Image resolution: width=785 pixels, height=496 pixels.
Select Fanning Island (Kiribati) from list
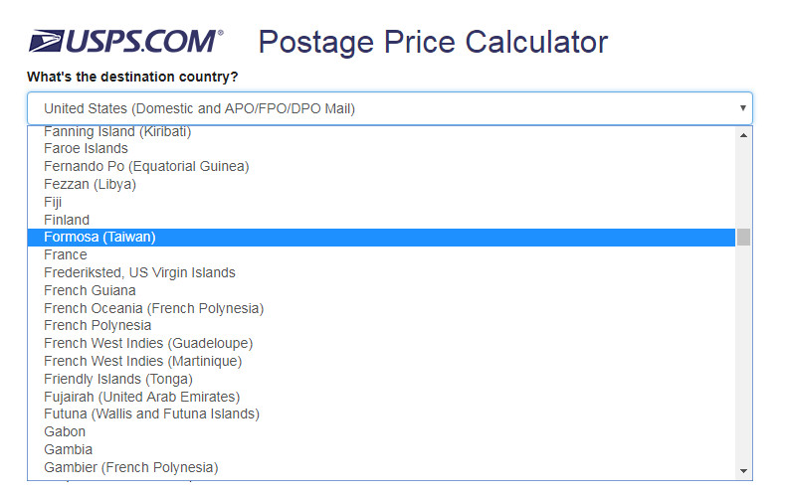pos(117,132)
